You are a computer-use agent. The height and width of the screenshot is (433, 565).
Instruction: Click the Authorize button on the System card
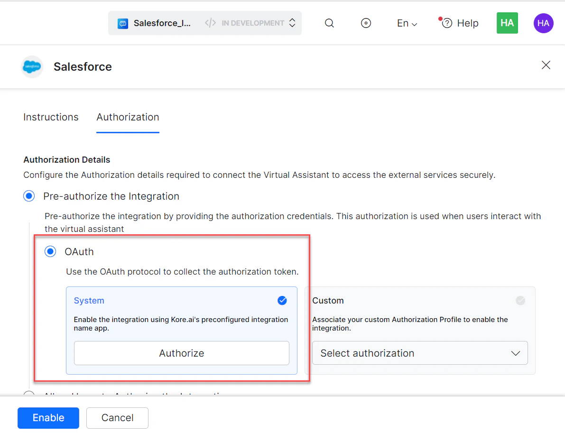[x=181, y=353]
